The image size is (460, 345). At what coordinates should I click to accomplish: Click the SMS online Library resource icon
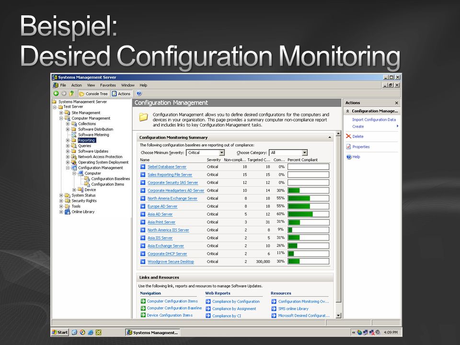(274, 309)
